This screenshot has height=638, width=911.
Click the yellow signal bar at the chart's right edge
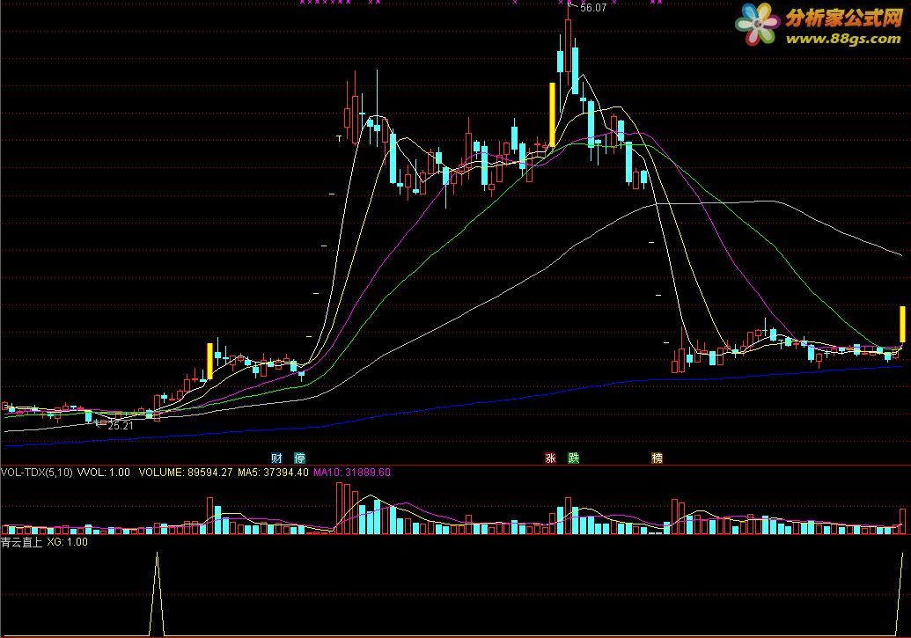pyautogui.click(x=903, y=324)
